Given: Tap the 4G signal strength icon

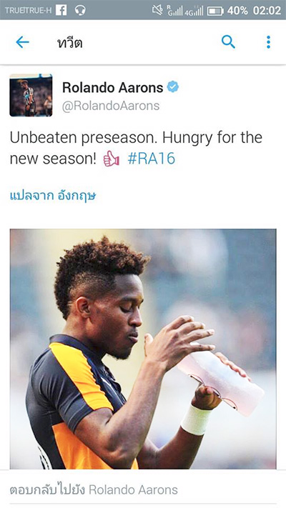Looking at the screenshot, I should click(194, 11).
